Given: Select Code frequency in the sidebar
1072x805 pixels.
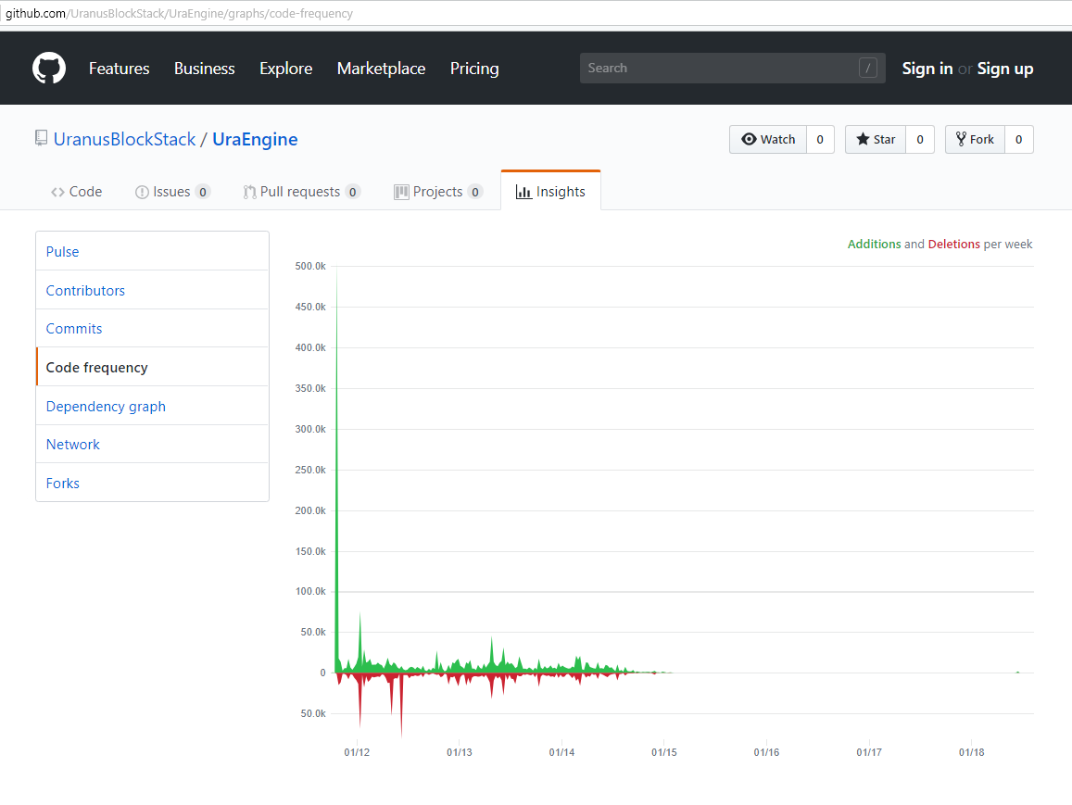Looking at the screenshot, I should pos(153,367).
